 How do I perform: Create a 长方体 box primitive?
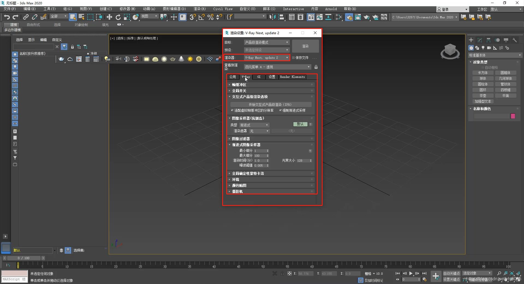(483, 73)
